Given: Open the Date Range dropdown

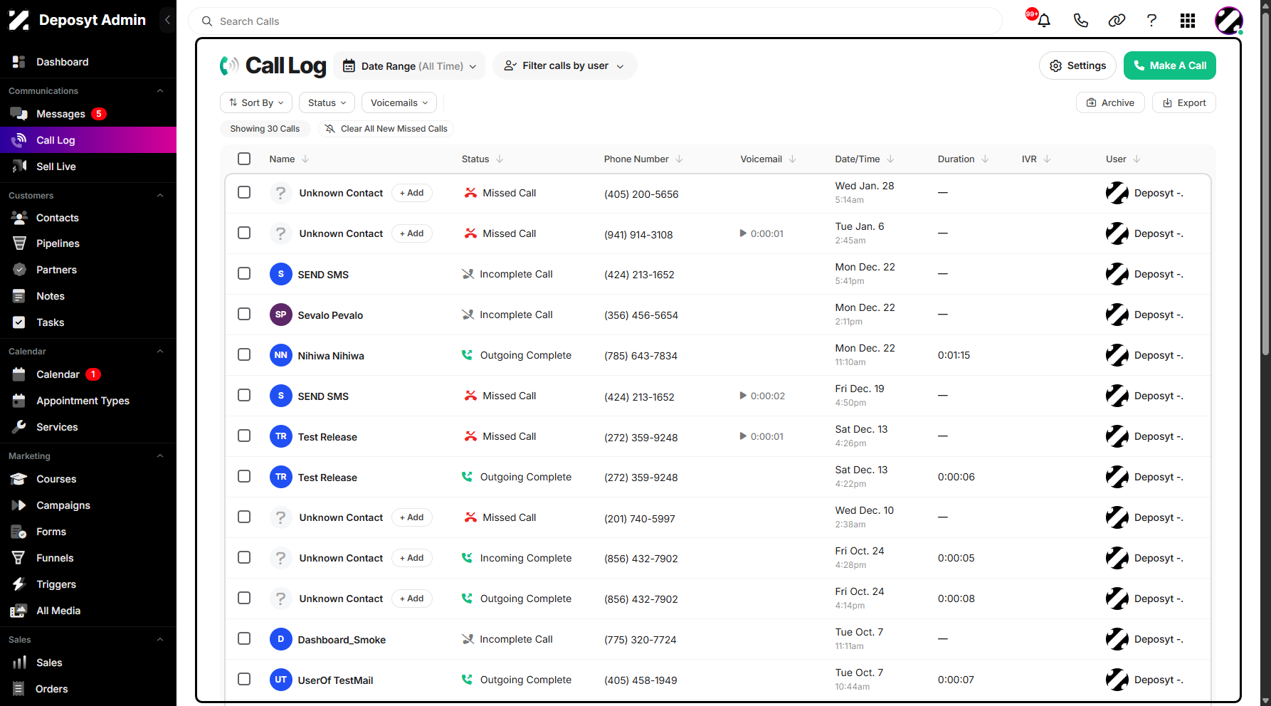Looking at the screenshot, I should pos(409,65).
